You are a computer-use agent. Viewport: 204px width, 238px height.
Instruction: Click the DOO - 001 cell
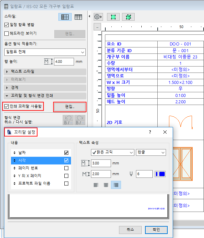tap(180, 44)
